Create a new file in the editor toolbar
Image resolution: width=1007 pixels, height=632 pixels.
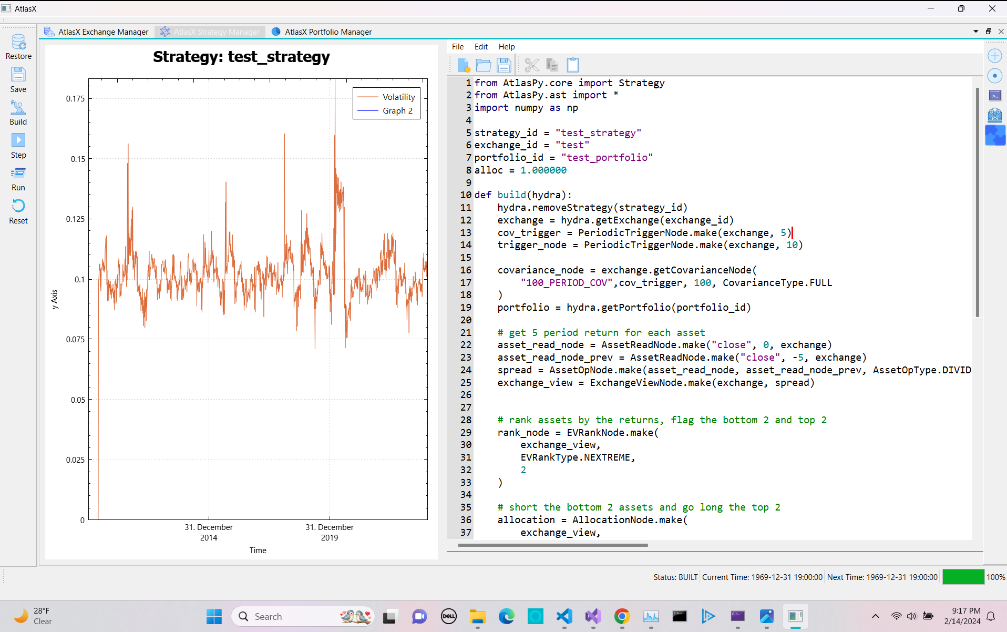tap(464, 65)
